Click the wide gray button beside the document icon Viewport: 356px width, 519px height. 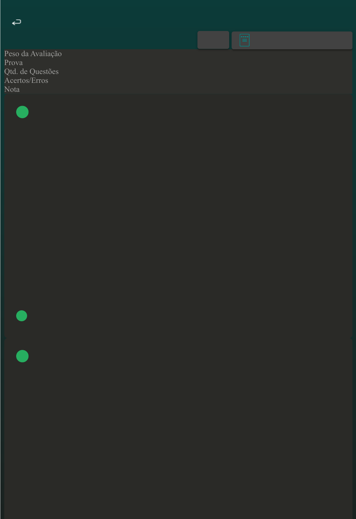(x=292, y=40)
